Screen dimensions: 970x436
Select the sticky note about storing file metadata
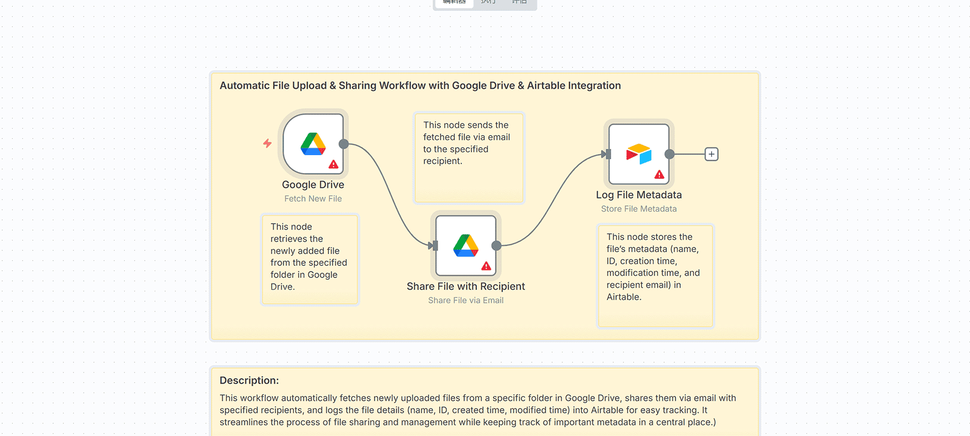(655, 313)
